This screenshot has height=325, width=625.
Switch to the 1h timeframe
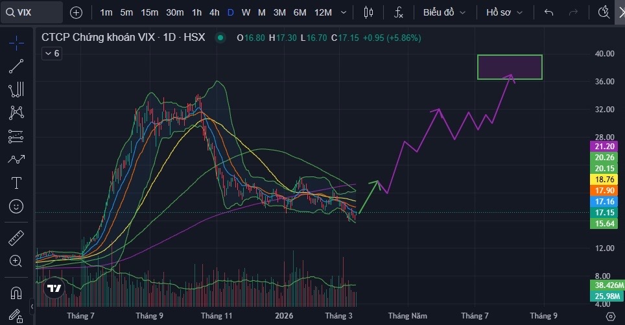196,13
